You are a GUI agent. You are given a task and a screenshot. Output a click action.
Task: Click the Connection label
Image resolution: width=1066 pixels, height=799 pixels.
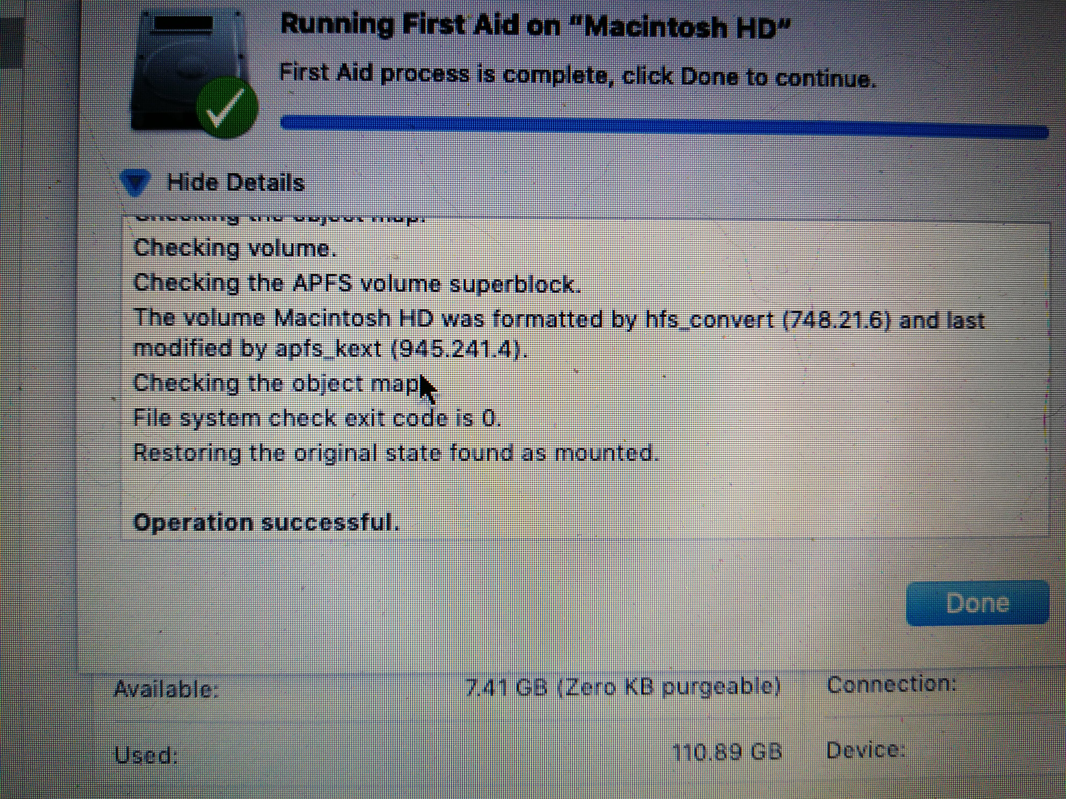click(x=892, y=684)
